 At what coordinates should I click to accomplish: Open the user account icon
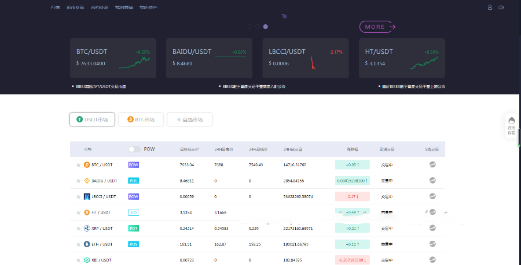490,8
